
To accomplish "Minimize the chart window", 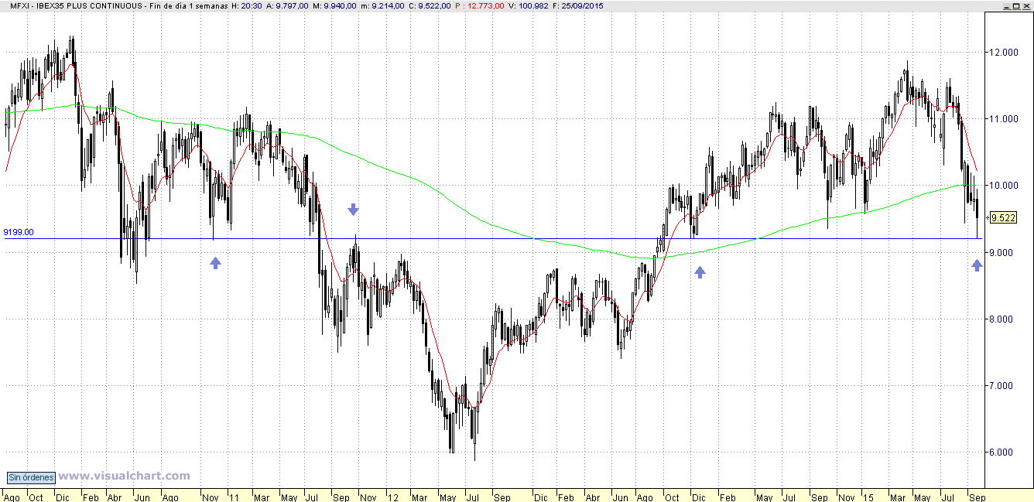I will click(1008, 5).
